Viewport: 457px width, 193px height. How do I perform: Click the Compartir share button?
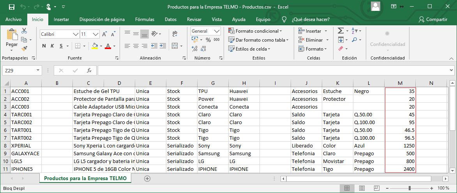point(433,19)
